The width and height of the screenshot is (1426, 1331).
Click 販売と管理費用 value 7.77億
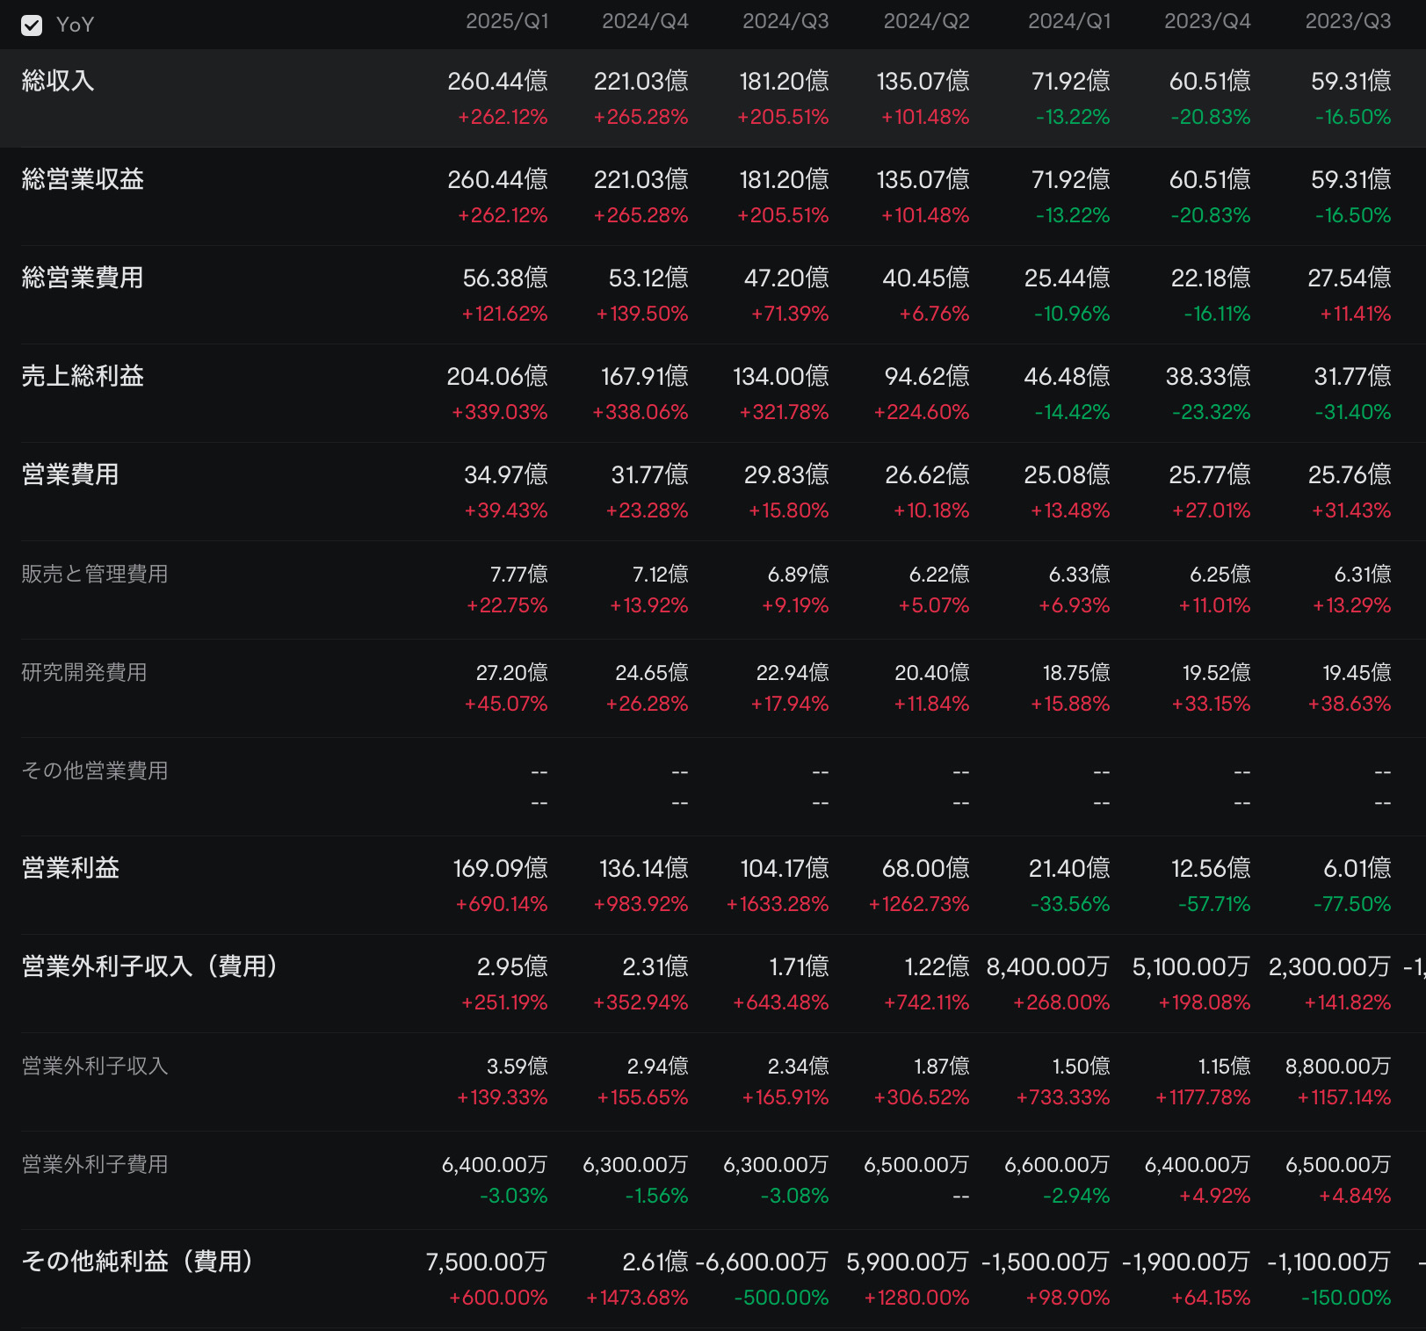point(519,575)
